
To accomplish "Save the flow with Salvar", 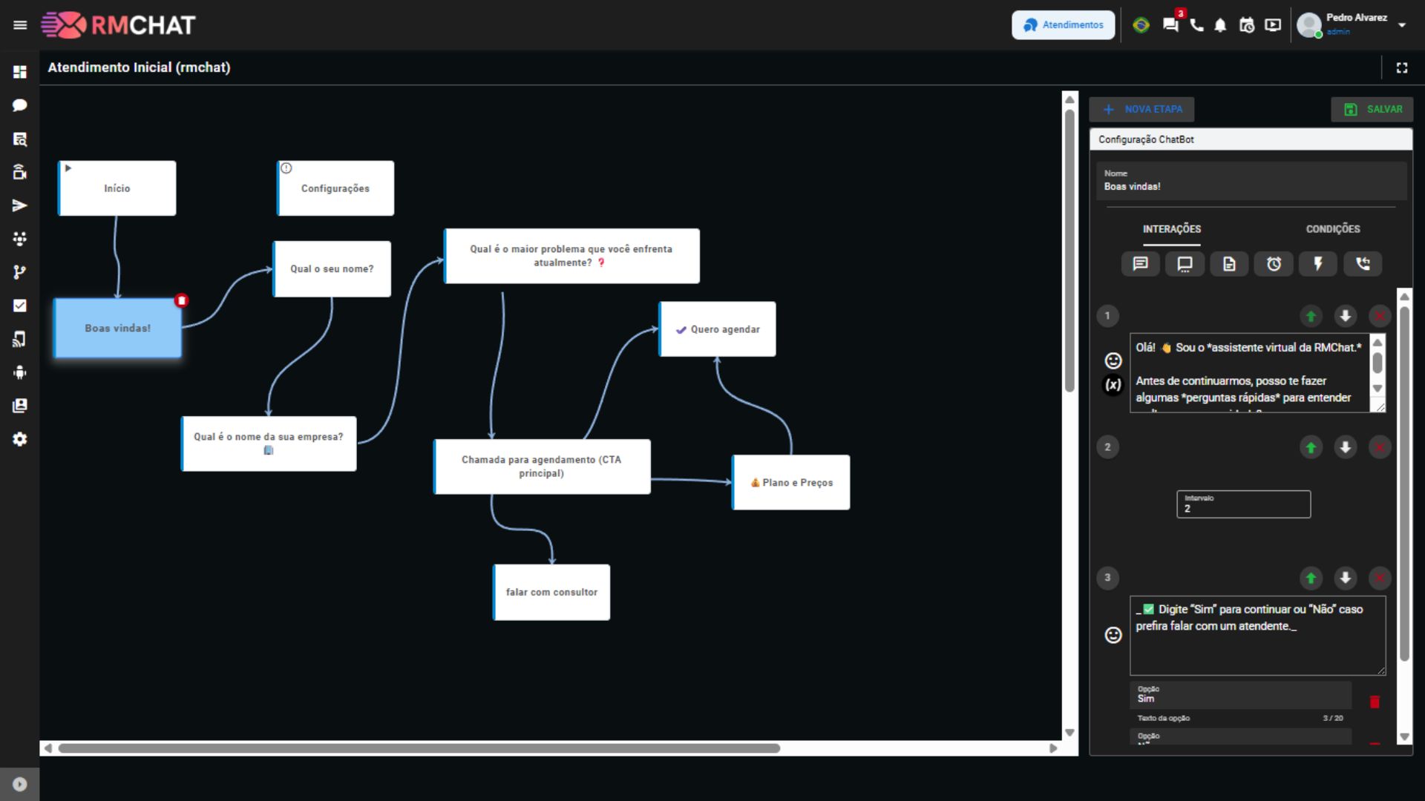I will 1372,109.
